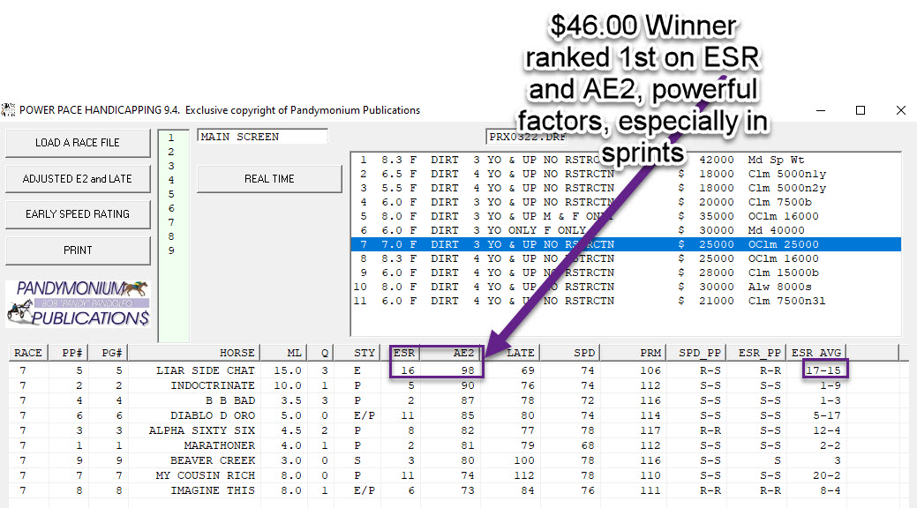This screenshot has height=508, width=917.
Task: Select race 4 Clm 7500b row
Action: point(626,202)
